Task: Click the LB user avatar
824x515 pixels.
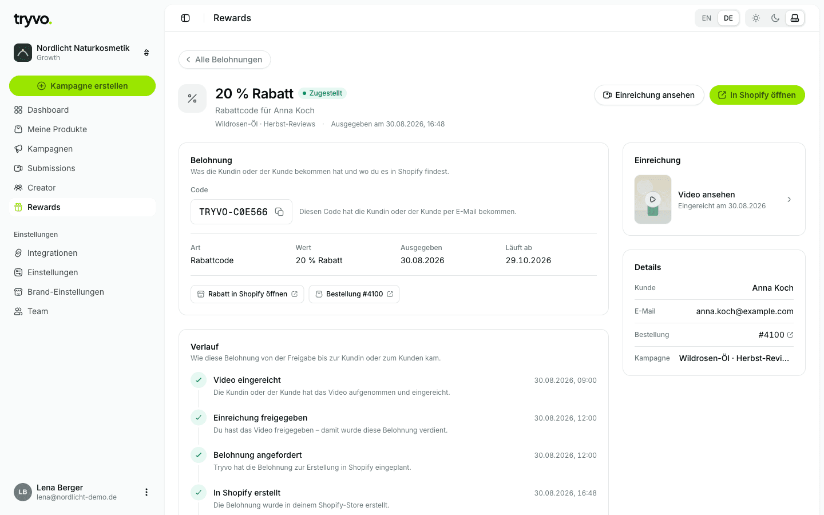Action: coord(23,492)
